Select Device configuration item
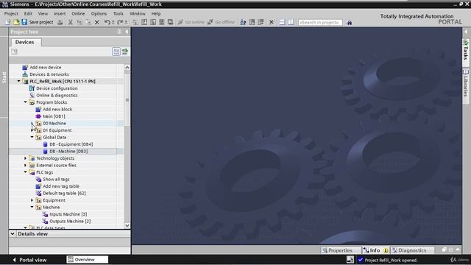The image size is (471, 265). (57, 88)
